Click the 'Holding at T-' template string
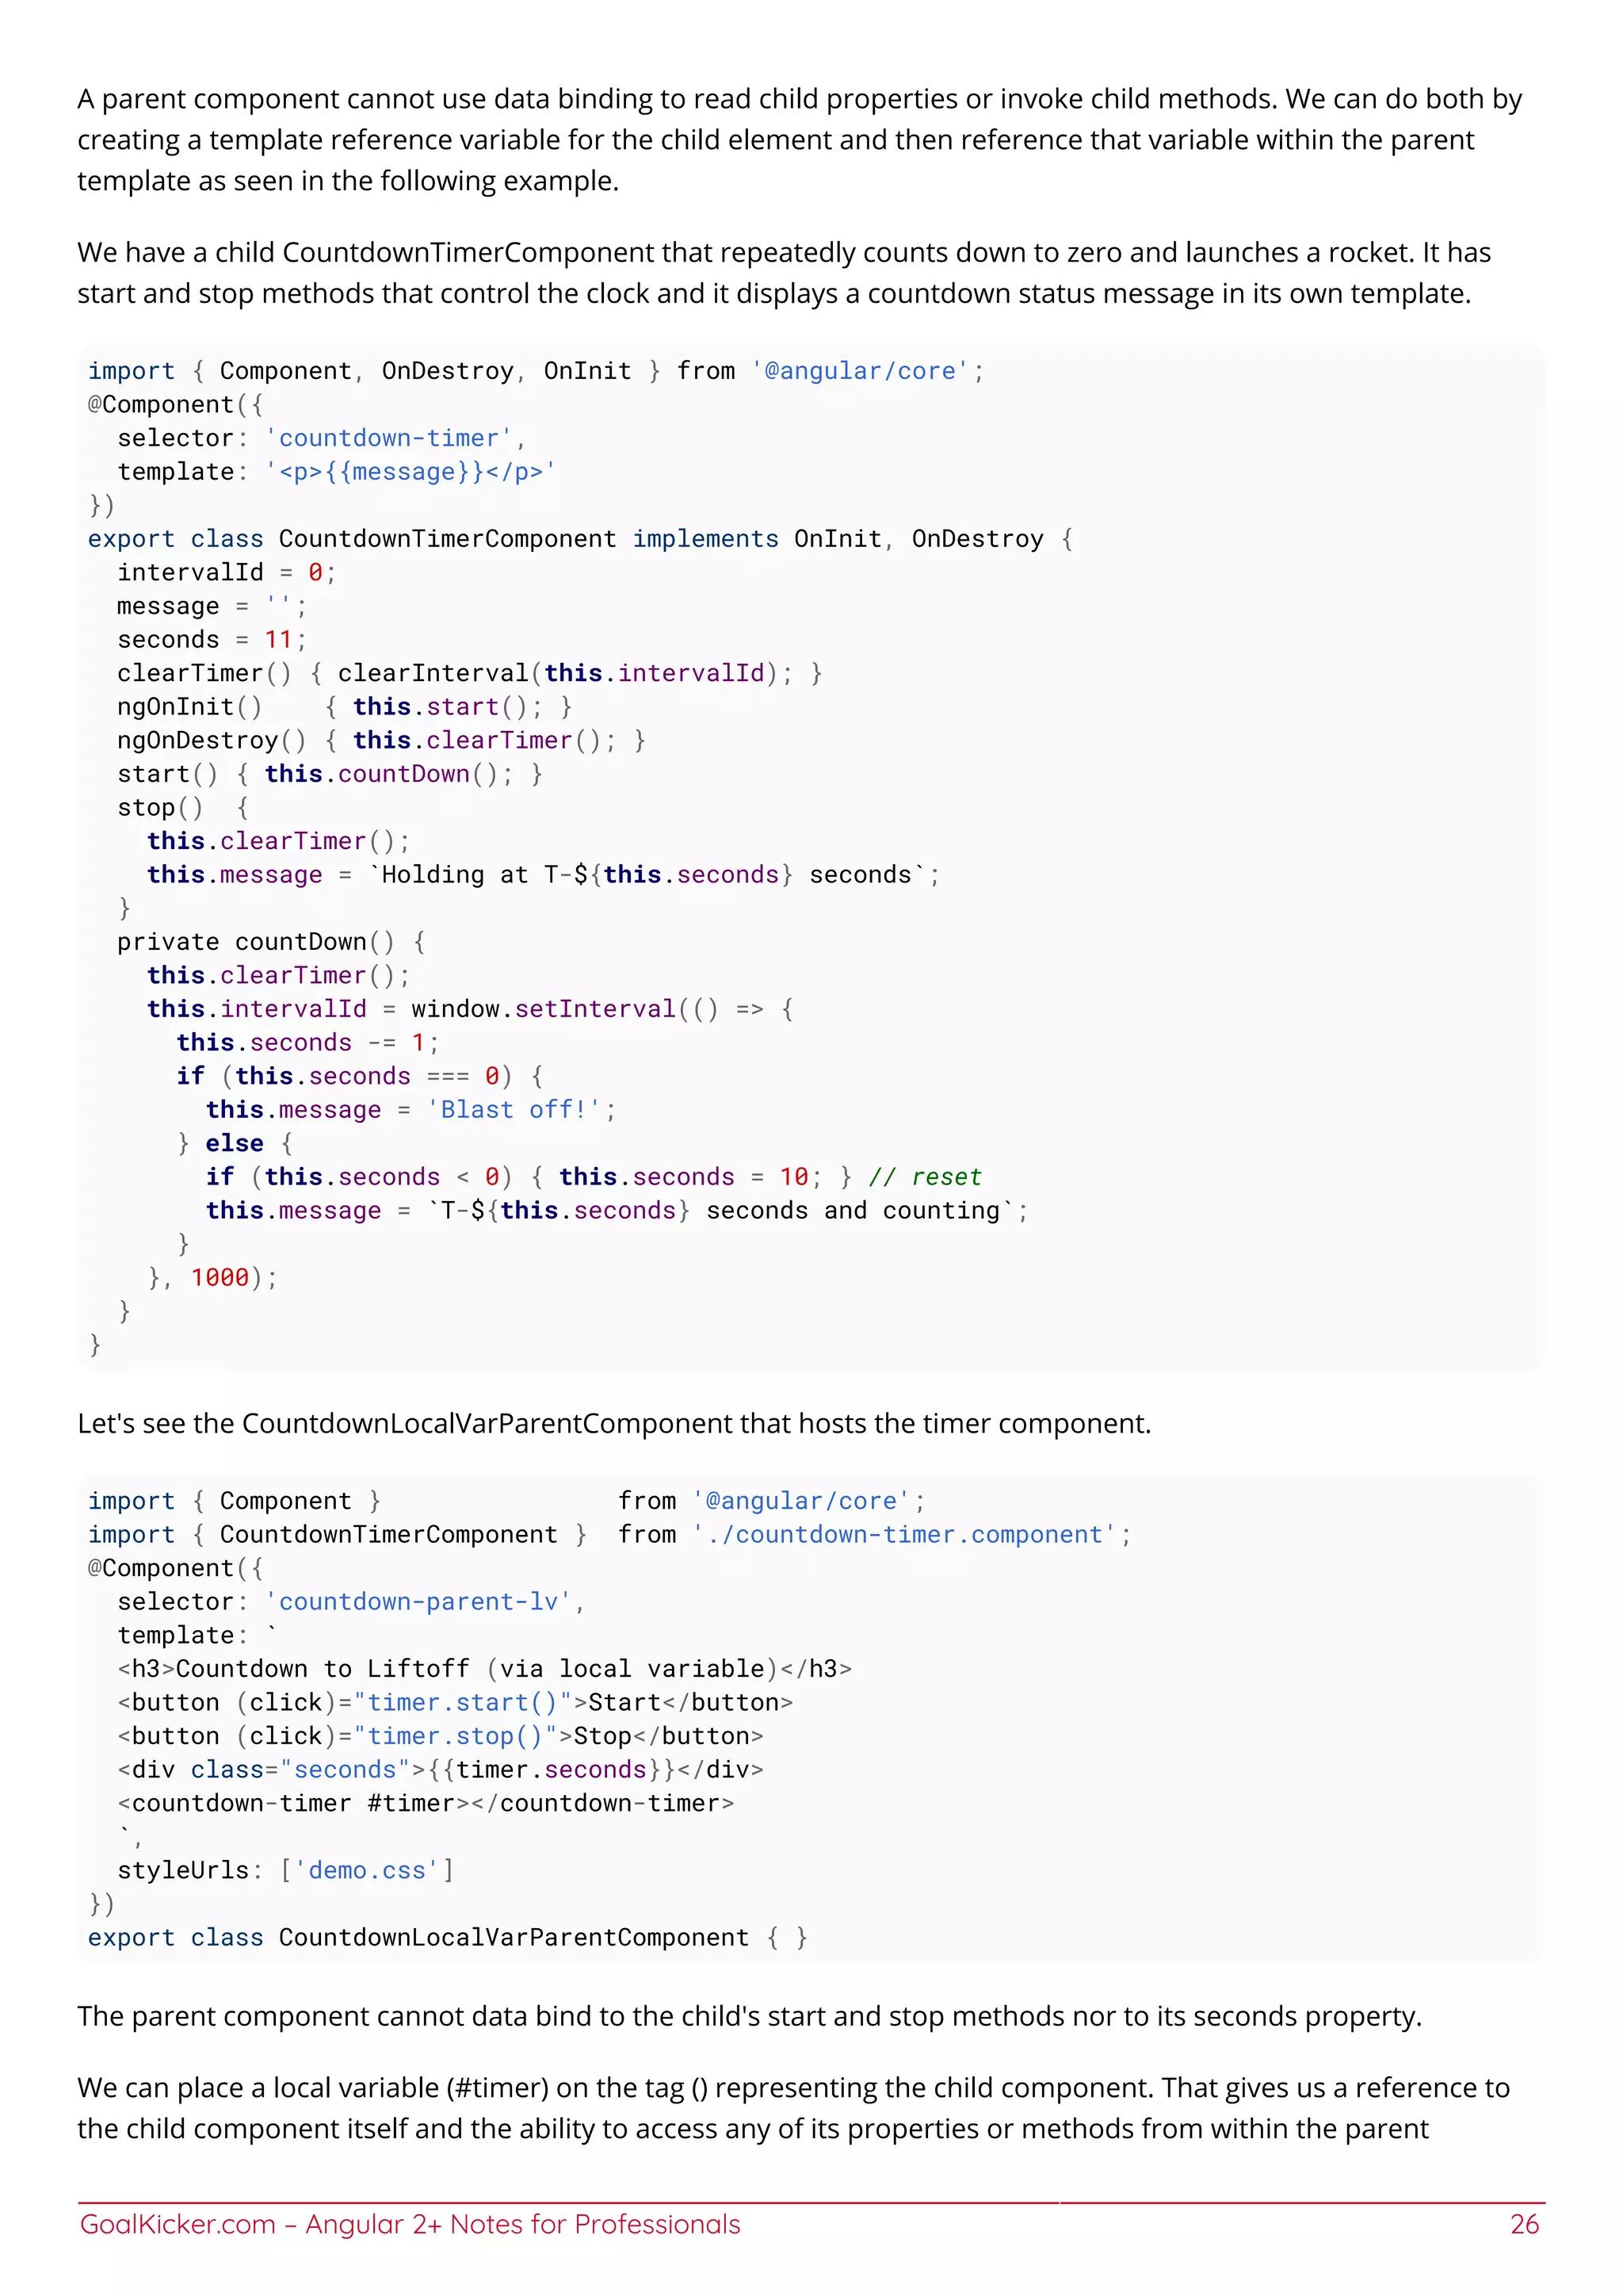This screenshot has height=2296, width=1623. pos(470,874)
